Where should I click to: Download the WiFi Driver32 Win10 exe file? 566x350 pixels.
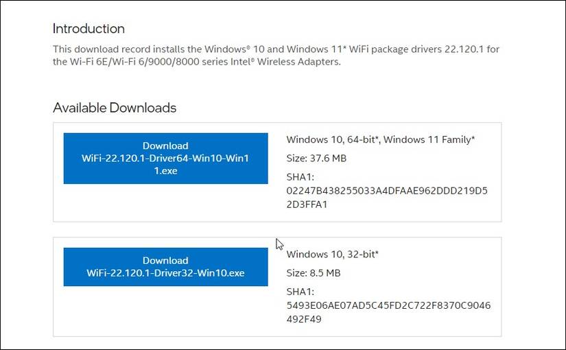coord(165,267)
